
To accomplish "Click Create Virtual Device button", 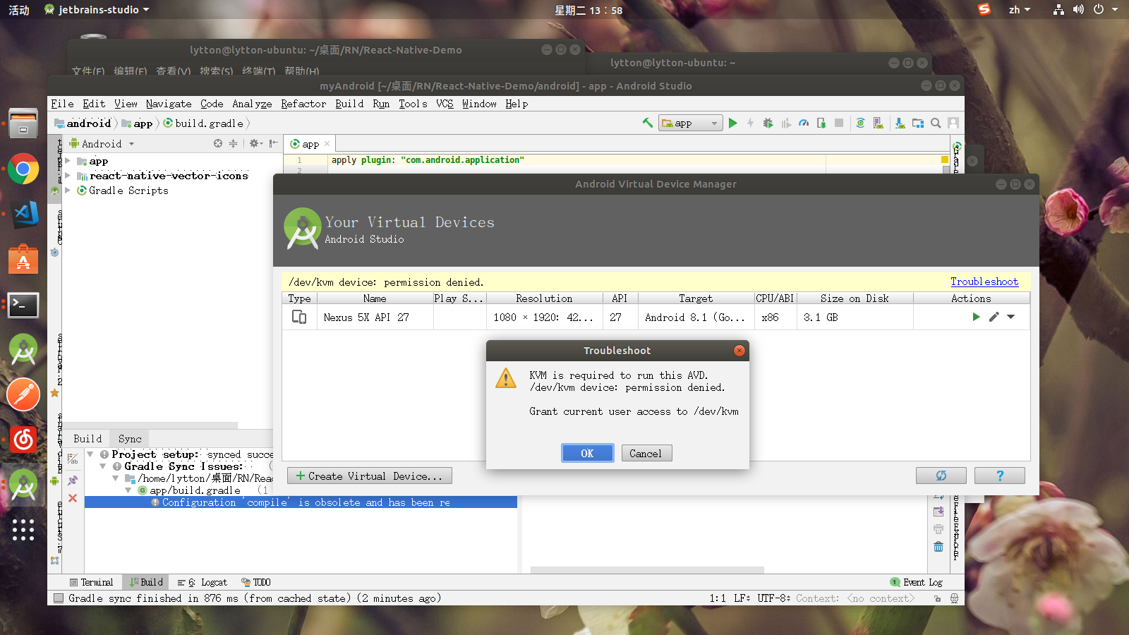I will coord(370,476).
